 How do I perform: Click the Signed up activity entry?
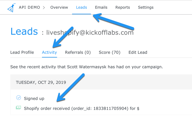click(34, 98)
